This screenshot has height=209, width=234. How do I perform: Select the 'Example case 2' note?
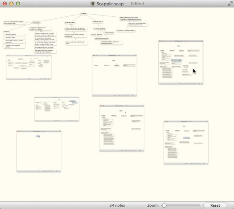(97, 22)
